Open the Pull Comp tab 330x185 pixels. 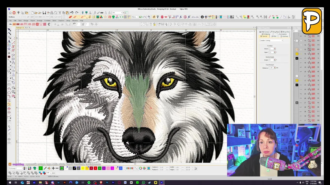pyautogui.click(x=265, y=32)
